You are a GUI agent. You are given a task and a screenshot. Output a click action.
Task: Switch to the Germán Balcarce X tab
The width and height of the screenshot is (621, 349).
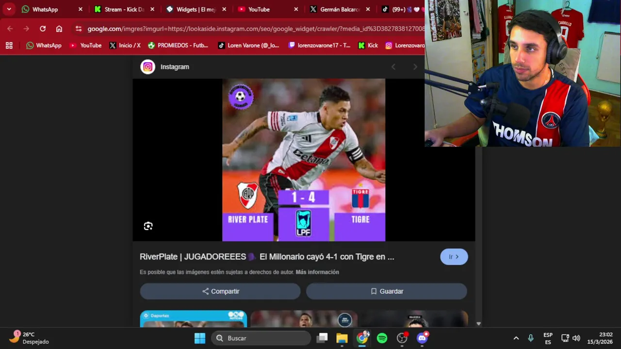point(334,9)
